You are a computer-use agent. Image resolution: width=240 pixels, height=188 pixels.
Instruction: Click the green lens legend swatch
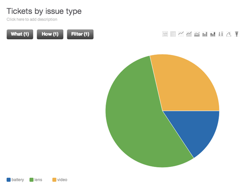(32, 180)
